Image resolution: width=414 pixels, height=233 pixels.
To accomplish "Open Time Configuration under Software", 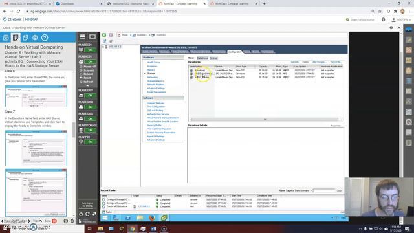I will (x=156, y=107).
